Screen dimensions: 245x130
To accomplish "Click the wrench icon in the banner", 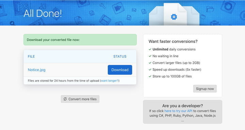I will (x=102, y=6).
